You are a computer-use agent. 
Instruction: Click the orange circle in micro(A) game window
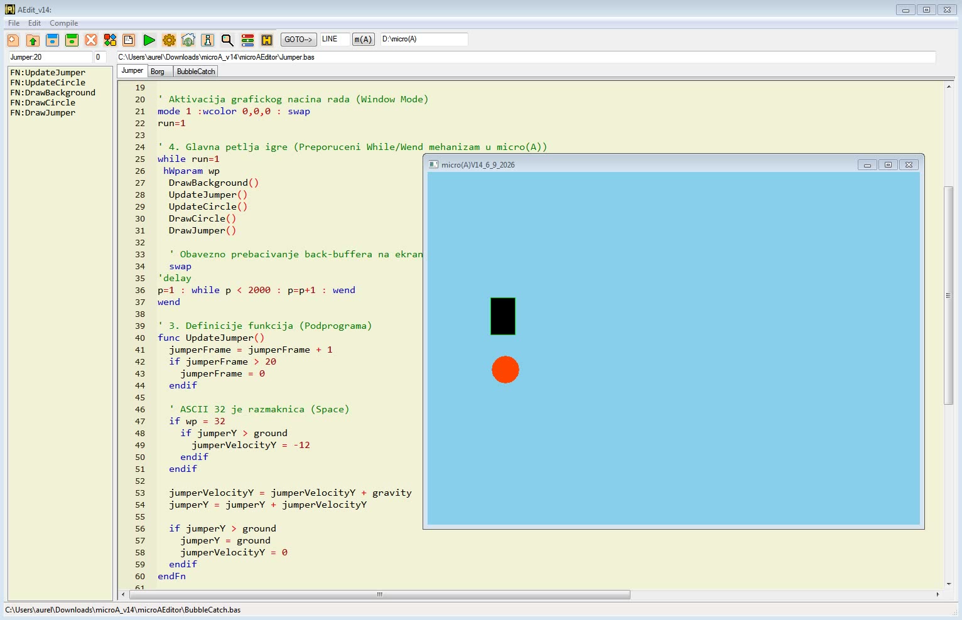click(x=505, y=370)
